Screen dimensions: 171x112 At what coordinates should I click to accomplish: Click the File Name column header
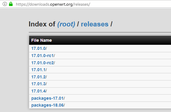(42, 40)
